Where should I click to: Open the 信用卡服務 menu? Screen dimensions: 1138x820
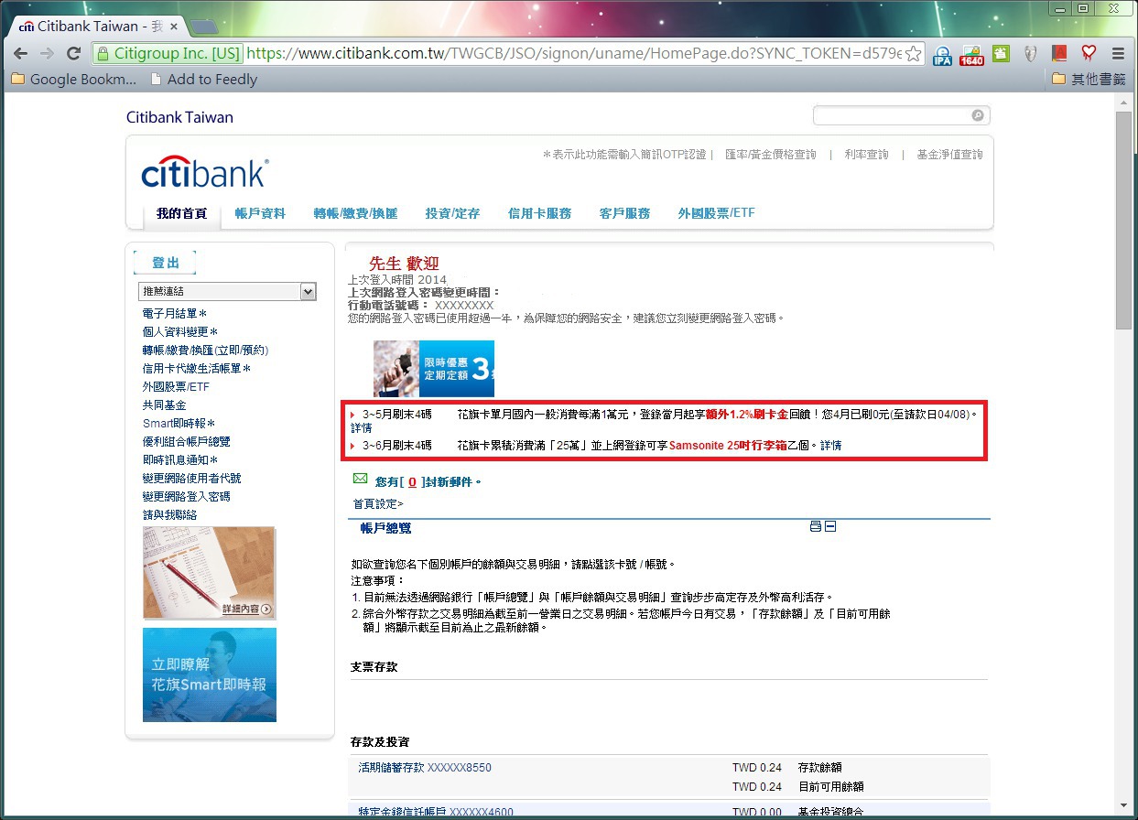coord(539,213)
